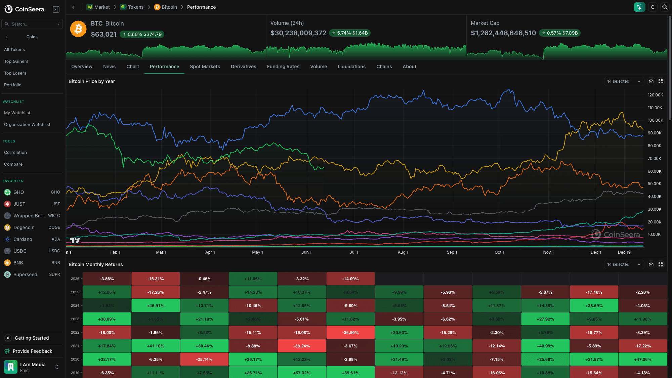Screen dimensions: 672x378
Task: Click the Cardano coin icon
Action: coord(7,239)
